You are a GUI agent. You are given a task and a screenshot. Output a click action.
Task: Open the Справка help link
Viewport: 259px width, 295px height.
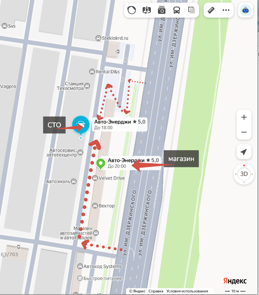point(156,291)
